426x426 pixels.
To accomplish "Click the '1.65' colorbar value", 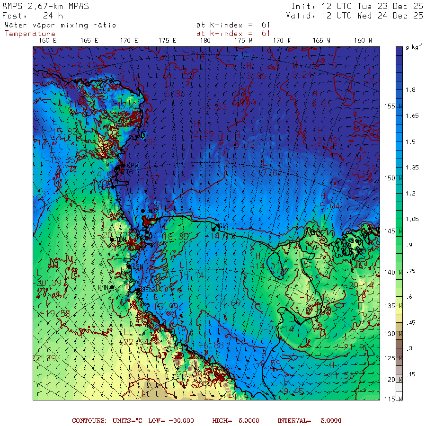I will tap(412, 116).
